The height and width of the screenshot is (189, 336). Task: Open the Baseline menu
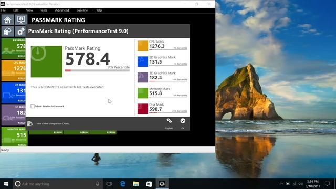pyautogui.click(x=82, y=10)
